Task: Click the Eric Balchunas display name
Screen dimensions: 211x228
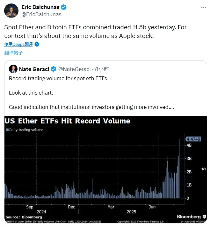Action: pyautogui.click(x=40, y=7)
